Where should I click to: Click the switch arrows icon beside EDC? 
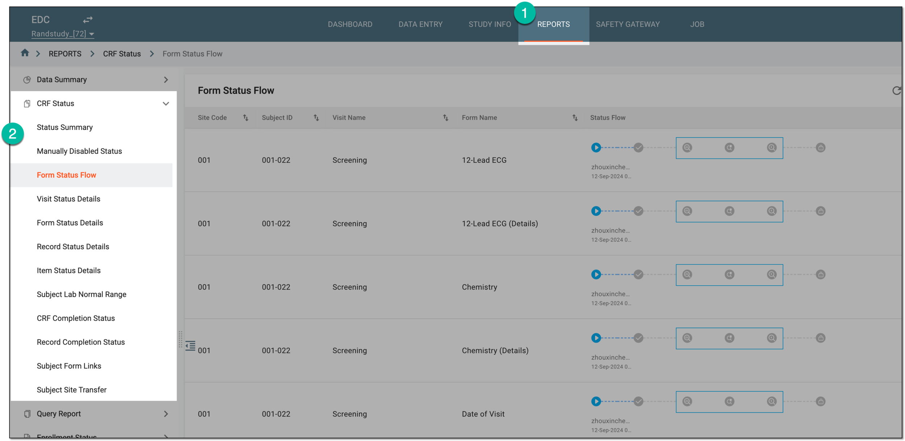(88, 20)
